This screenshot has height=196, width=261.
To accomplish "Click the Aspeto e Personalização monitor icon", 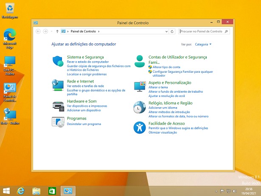I will tap(140, 86).
